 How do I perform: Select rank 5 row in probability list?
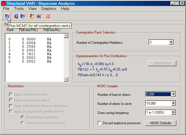(30, 58)
